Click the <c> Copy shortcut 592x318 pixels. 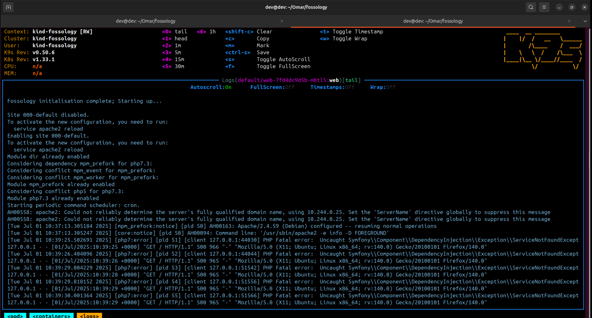pyautogui.click(x=247, y=39)
